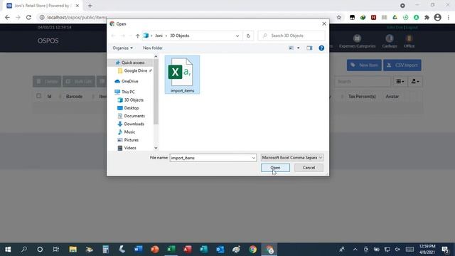The image size is (455, 256).
Task: Open the Organize menu in dialog
Action: tap(122, 48)
